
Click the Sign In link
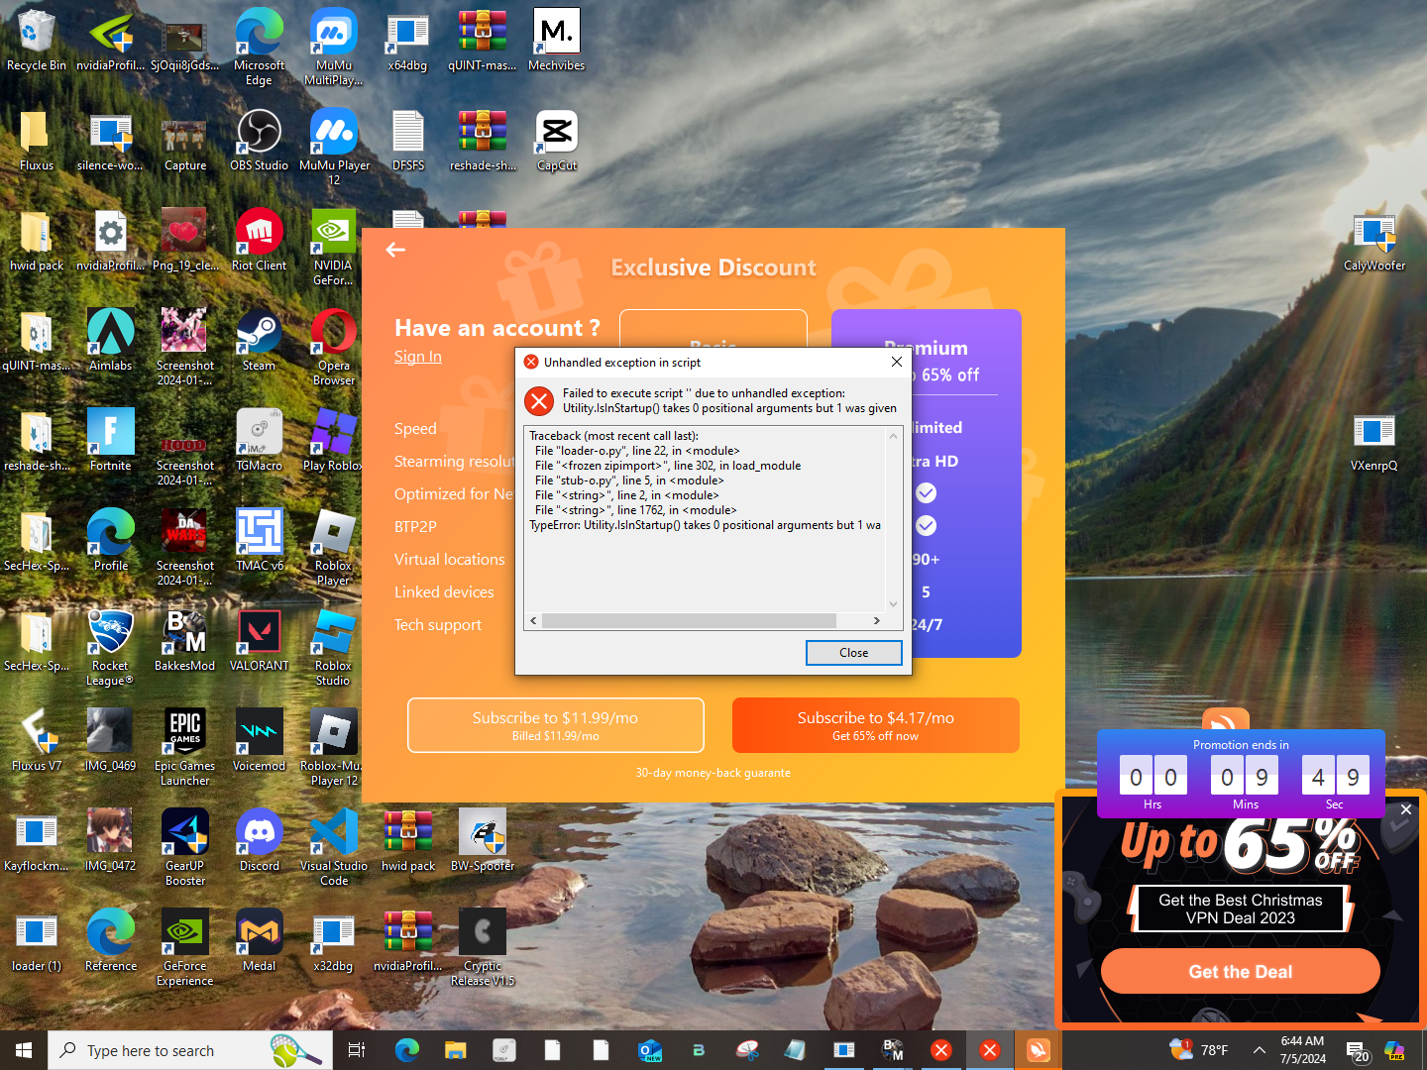[x=418, y=357]
